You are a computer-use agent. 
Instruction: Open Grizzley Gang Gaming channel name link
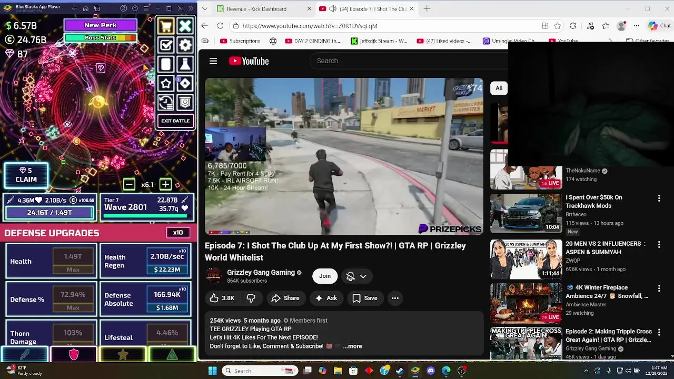(261, 272)
